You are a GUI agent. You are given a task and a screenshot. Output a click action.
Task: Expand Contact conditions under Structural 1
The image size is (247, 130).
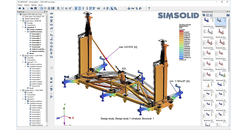(x=25, y=30)
